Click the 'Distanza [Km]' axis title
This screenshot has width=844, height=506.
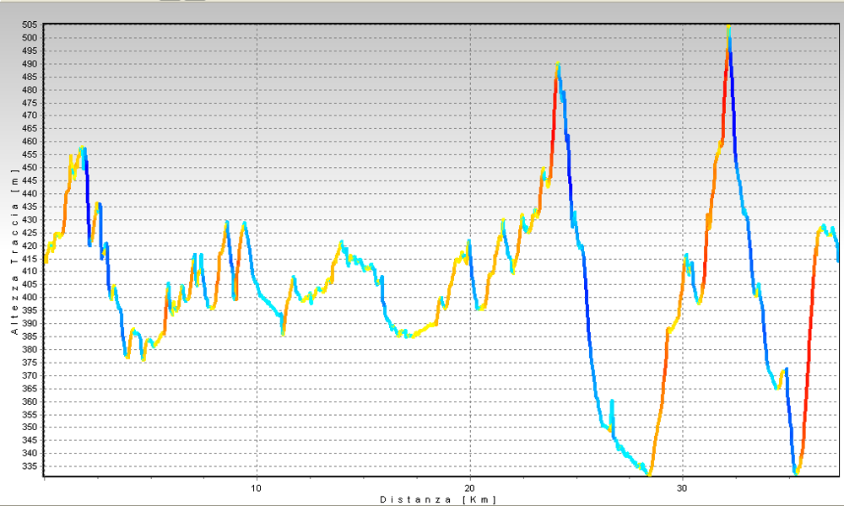pos(438,500)
